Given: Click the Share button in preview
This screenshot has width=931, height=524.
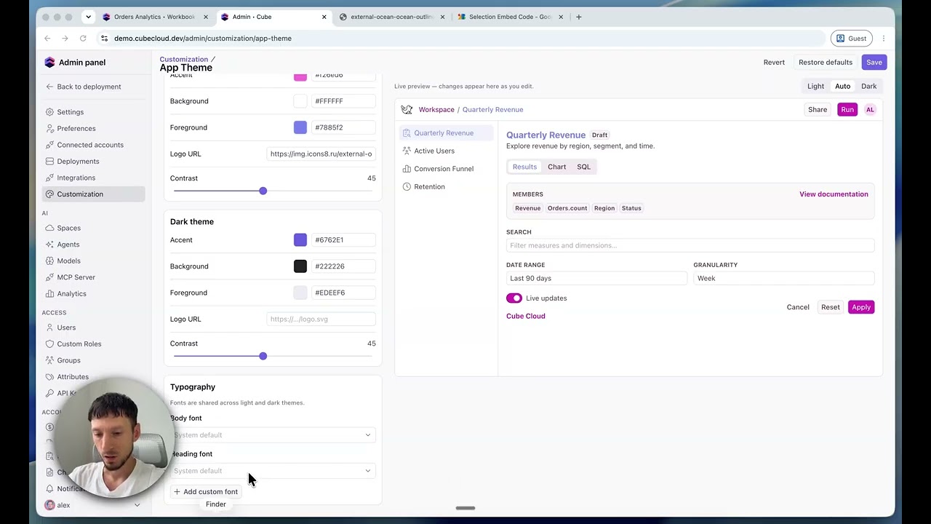Looking at the screenshot, I should tap(818, 110).
